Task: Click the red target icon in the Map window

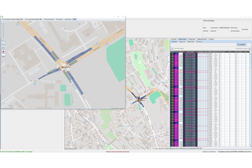Action: (x=3, y=51)
